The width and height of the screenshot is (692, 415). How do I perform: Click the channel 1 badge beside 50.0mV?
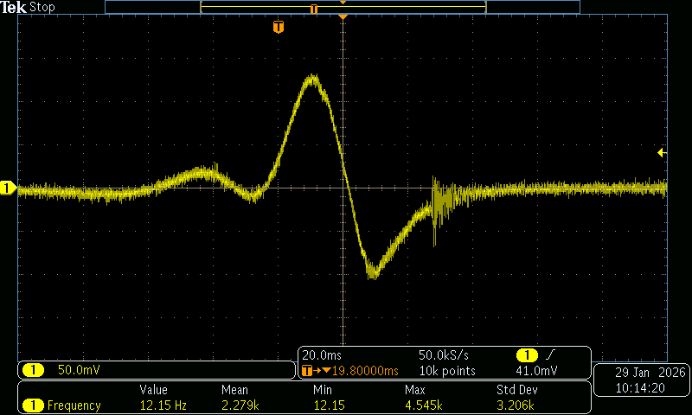click(x=33, y=371)
